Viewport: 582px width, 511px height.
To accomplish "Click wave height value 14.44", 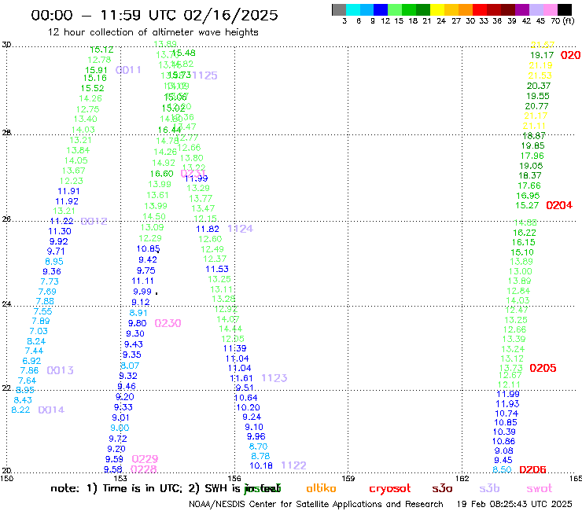I will tap(230, 329).
